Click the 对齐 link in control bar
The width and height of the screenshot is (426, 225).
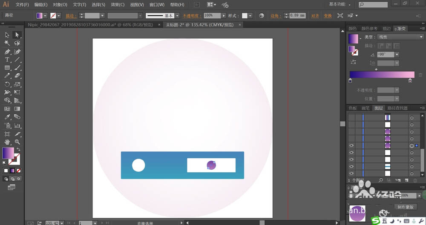pos(315,16)
